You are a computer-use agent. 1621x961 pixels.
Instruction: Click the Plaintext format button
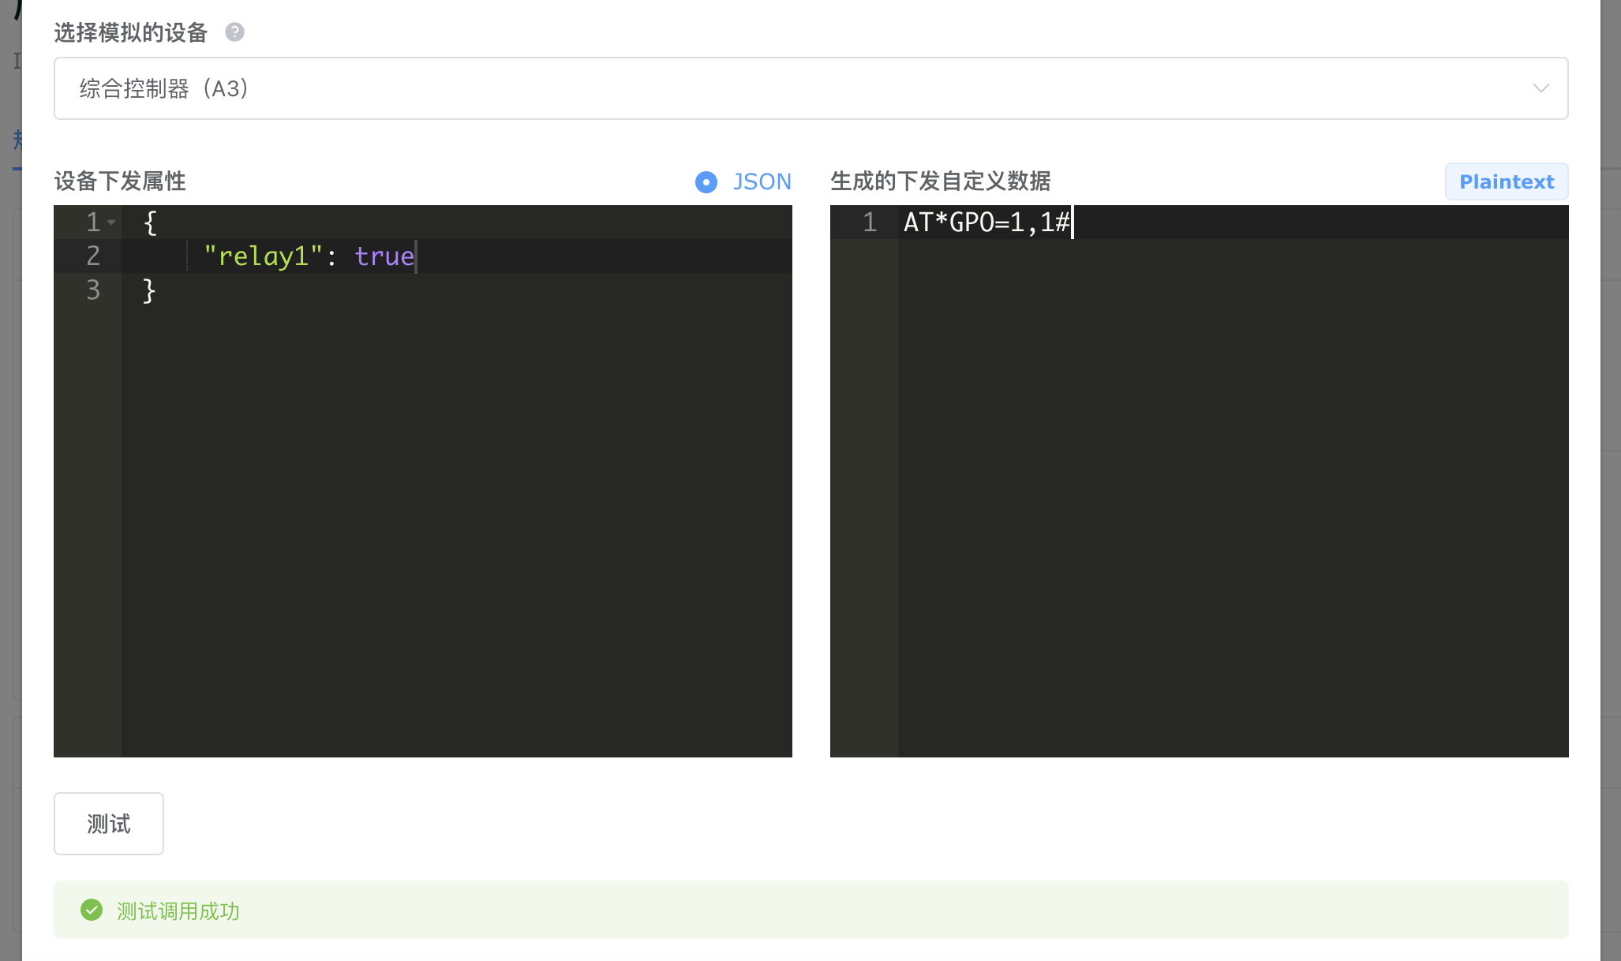(1507, 181)
